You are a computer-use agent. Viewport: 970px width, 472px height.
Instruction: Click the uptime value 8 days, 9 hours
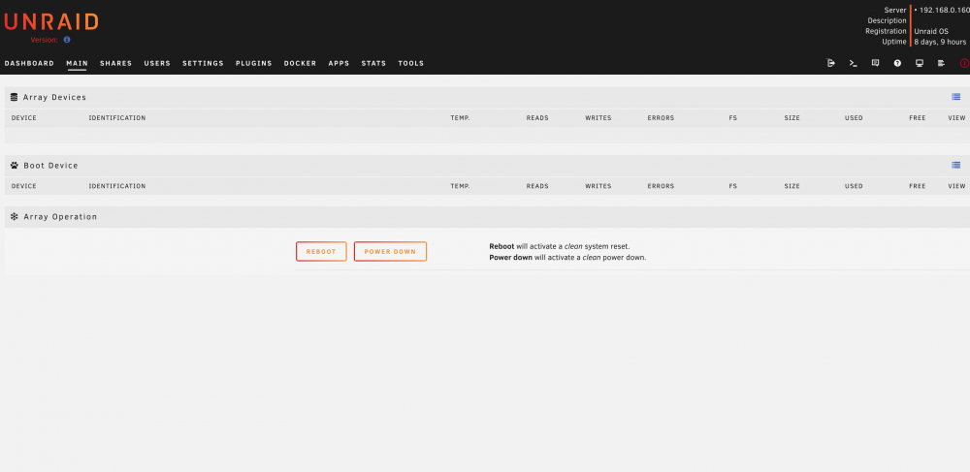click(x=940, y=42)
